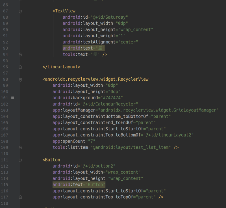Click layout_constraintBottom_toBottomOf on line 104

click(x=105, y=117)
